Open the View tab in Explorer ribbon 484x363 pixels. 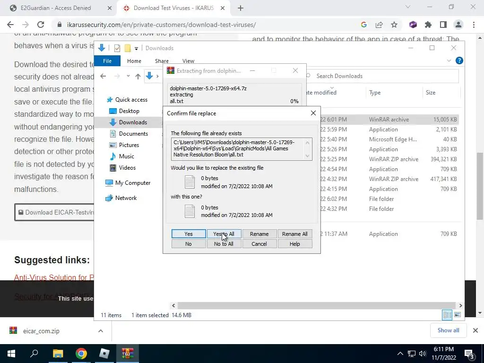pyautogui.click(x=188, y=61)
